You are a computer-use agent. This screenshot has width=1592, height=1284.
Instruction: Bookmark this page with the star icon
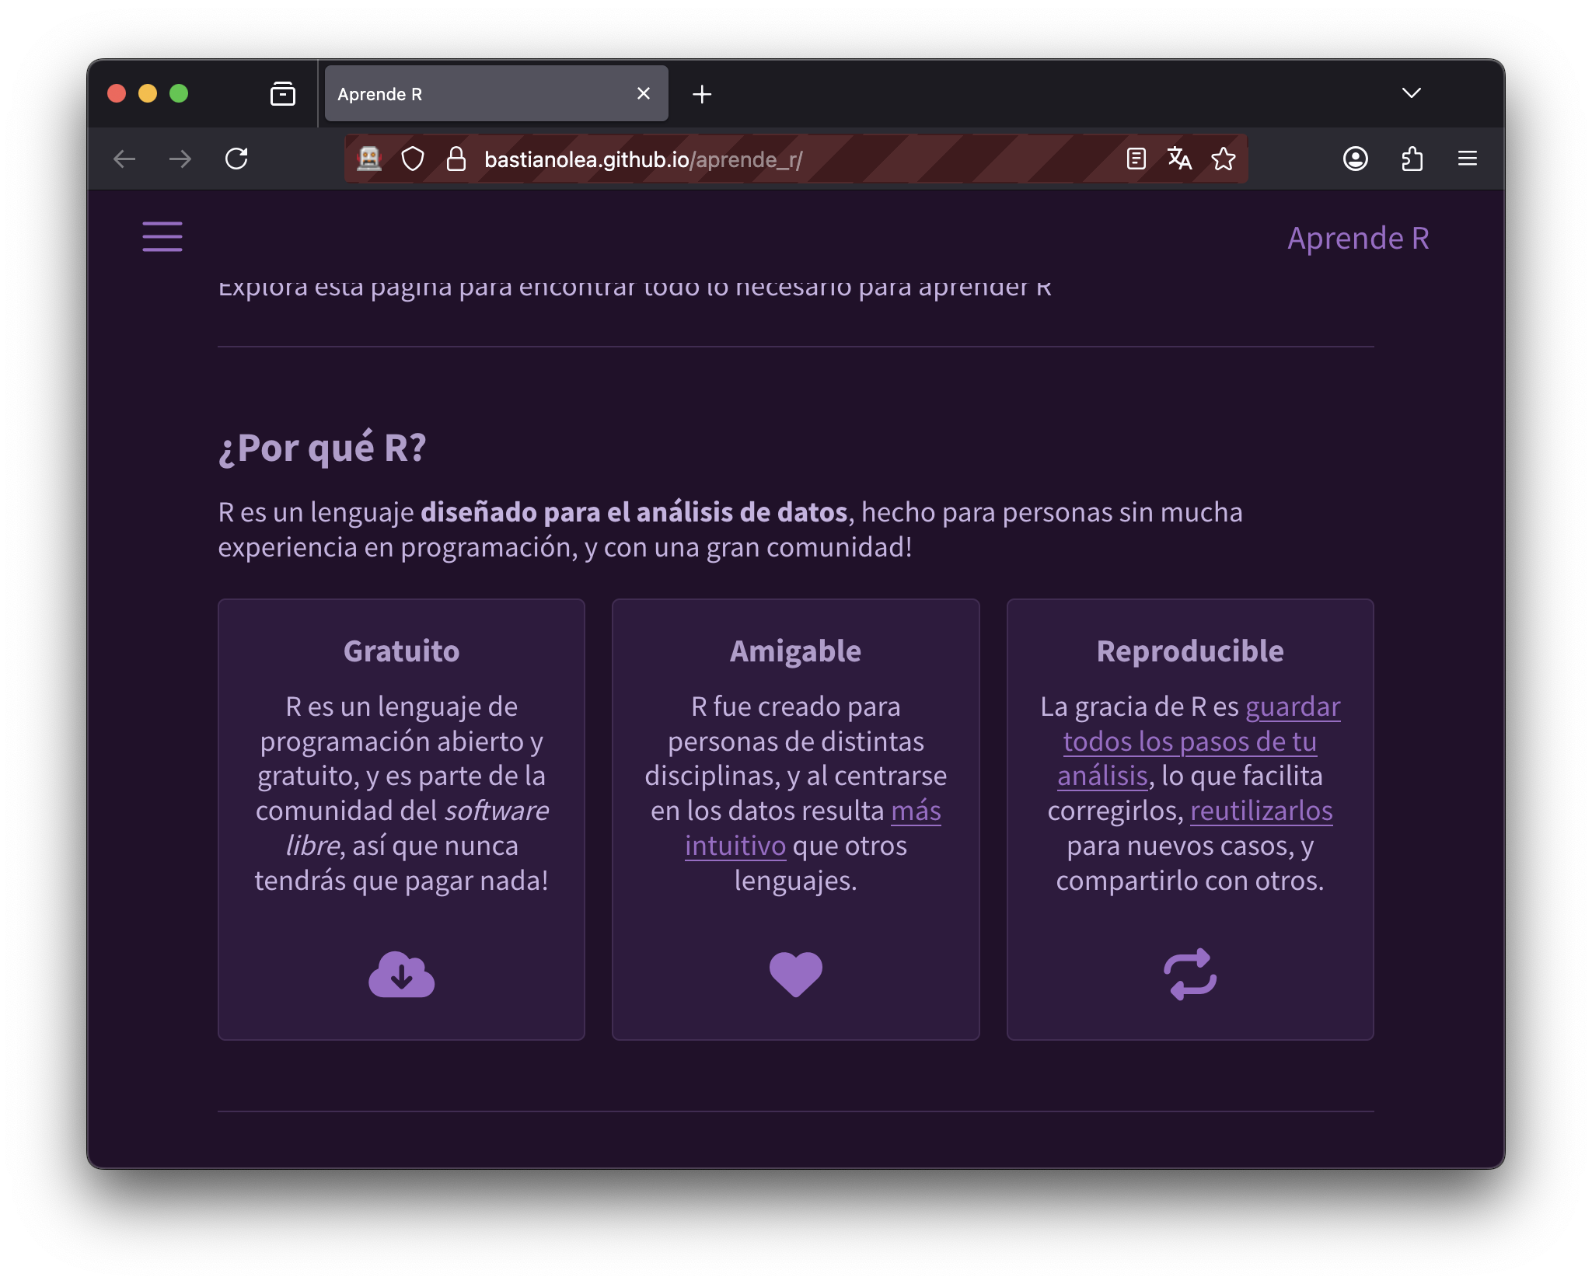(x=1223, y=159)
